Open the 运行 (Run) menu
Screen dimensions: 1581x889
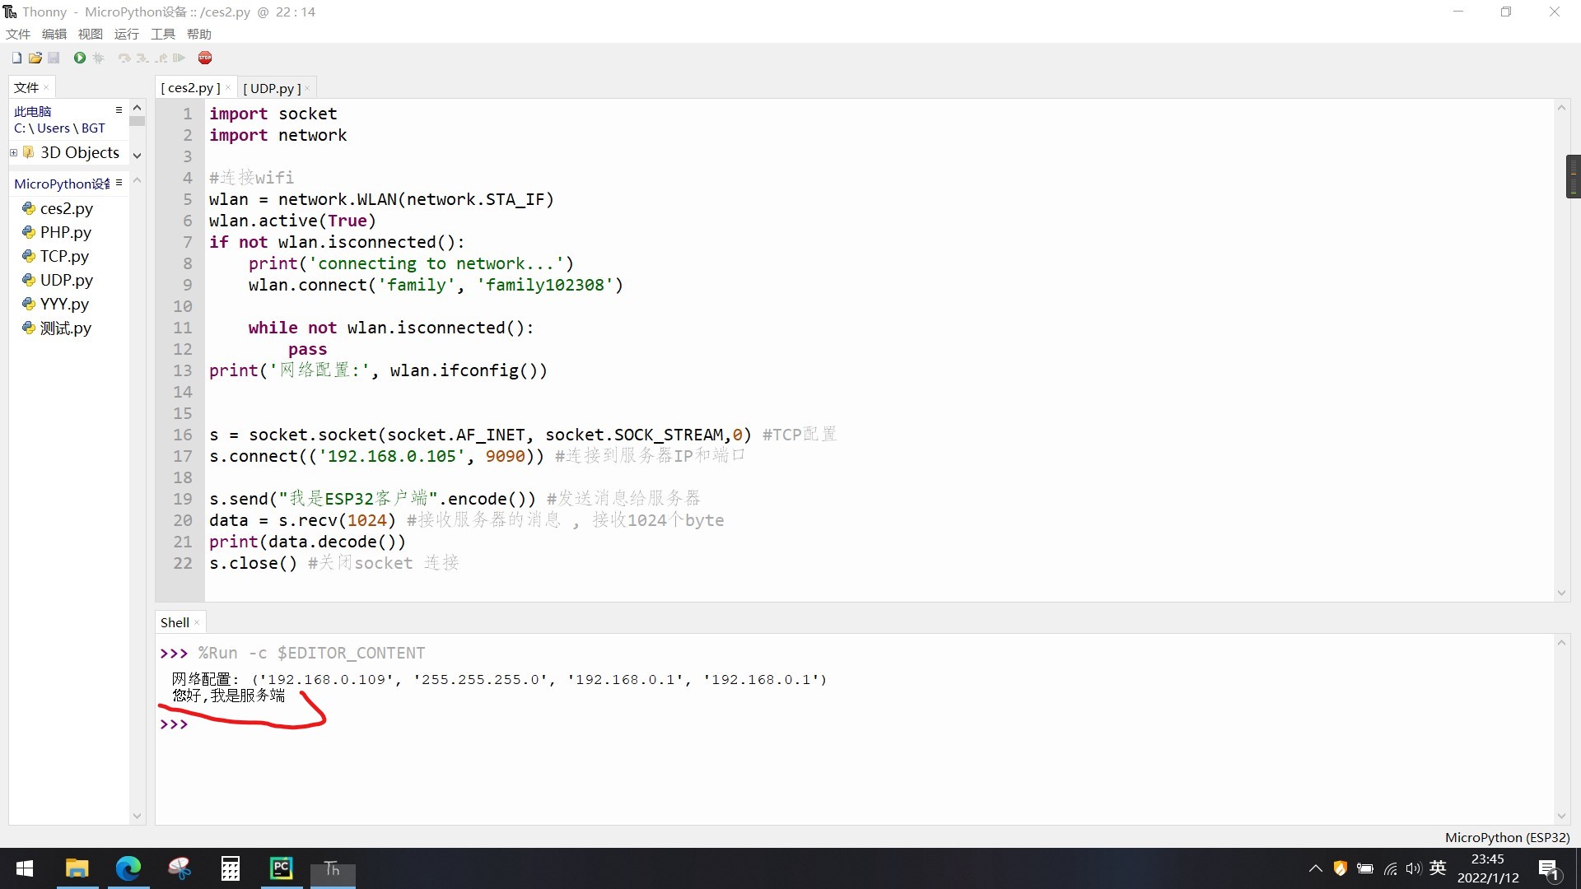click(126, 34)
